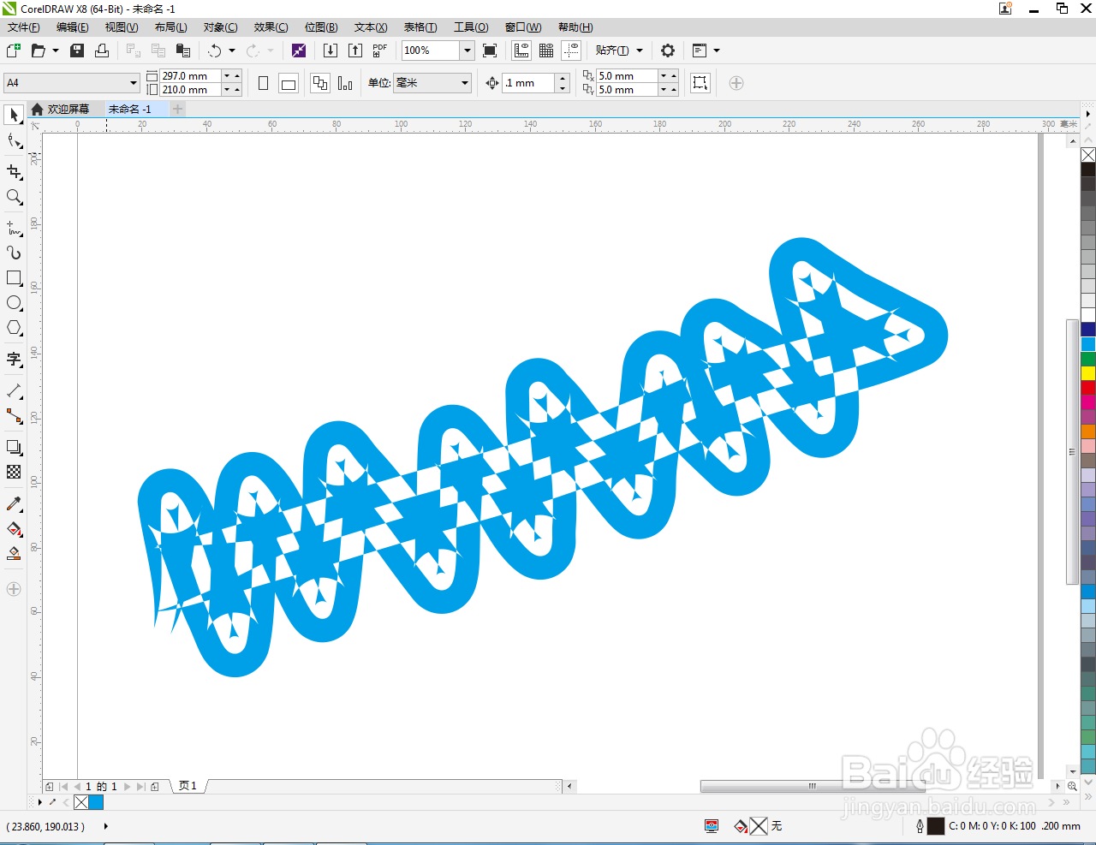Screen dimensions: 1096x845
Task: Click the New document icon
Action: [14, 51]
